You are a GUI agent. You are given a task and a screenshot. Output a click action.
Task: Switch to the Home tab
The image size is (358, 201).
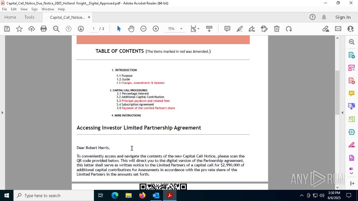coord(10,17)
